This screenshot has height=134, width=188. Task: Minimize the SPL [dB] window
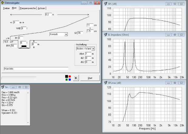[x=168, y=4]
